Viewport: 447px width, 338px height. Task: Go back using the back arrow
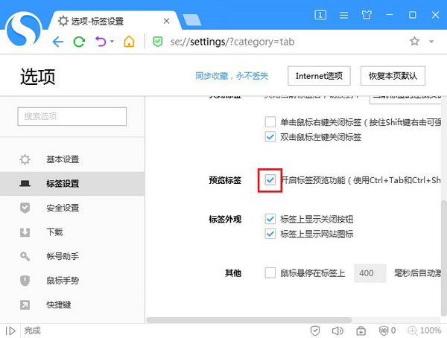(58, 42)
